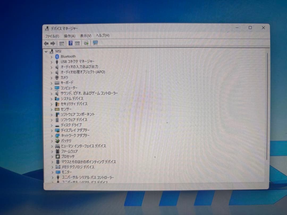This screenshot has width=287, height=215.
Task: Expand the ディスク ドライブ category
Action: pyautogui.click(x=52, y=125)
